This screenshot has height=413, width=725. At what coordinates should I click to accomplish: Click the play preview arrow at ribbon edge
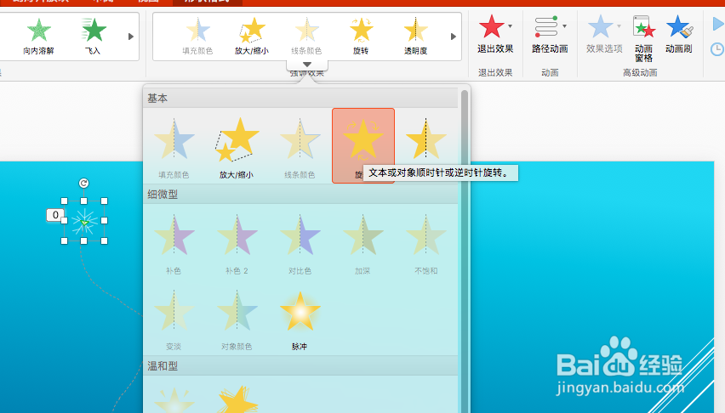(x=718, y=24)
